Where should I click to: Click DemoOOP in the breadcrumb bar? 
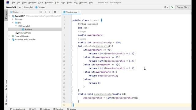[x=11, y=7]
